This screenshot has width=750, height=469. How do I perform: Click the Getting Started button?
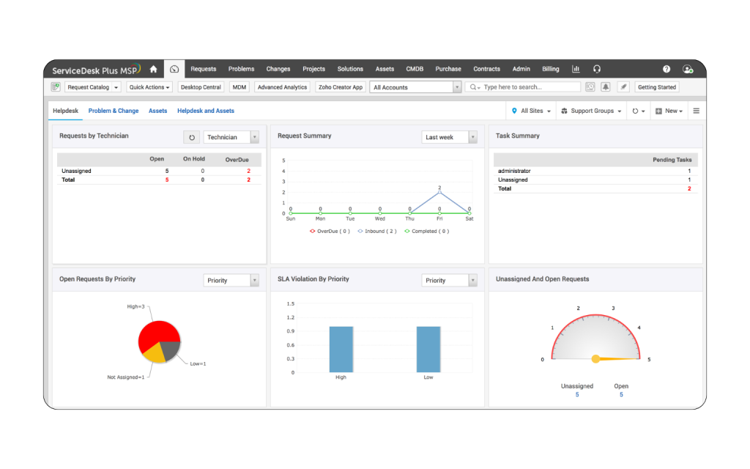pos(657,87)
